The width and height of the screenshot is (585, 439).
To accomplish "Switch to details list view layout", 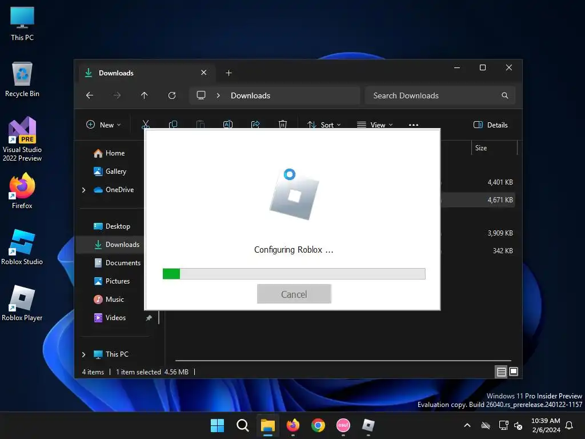I will pyautogui.click(x=501, y=372).
